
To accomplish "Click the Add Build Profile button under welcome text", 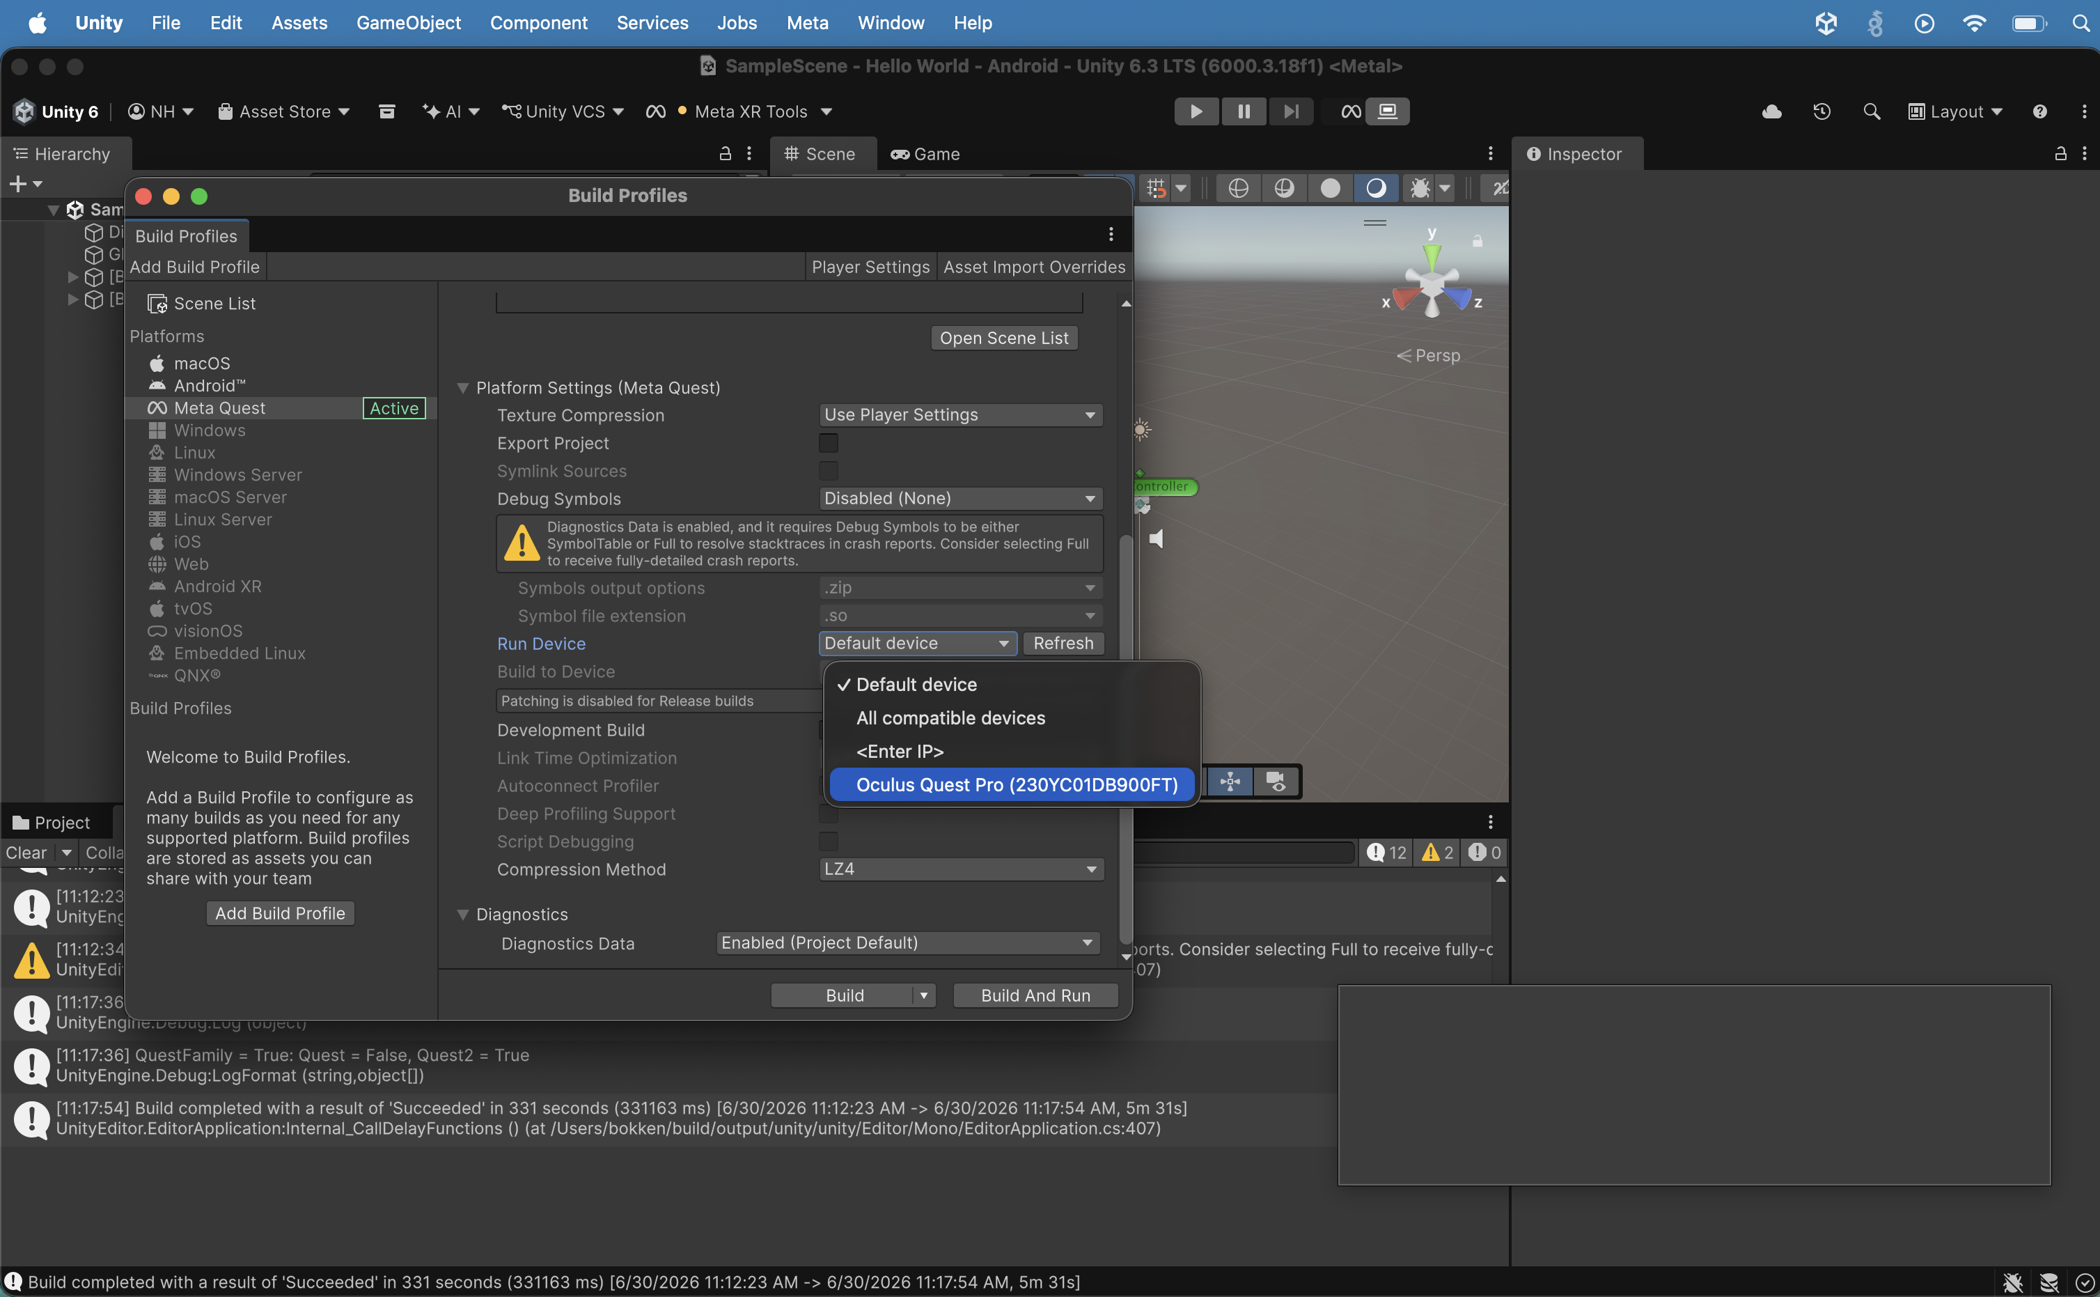I will click(x=279, y=914).
